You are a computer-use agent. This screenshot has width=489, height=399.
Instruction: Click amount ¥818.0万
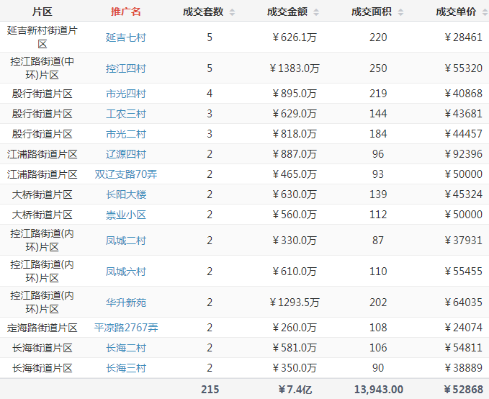pyautogui.click(x=295, y=134)
